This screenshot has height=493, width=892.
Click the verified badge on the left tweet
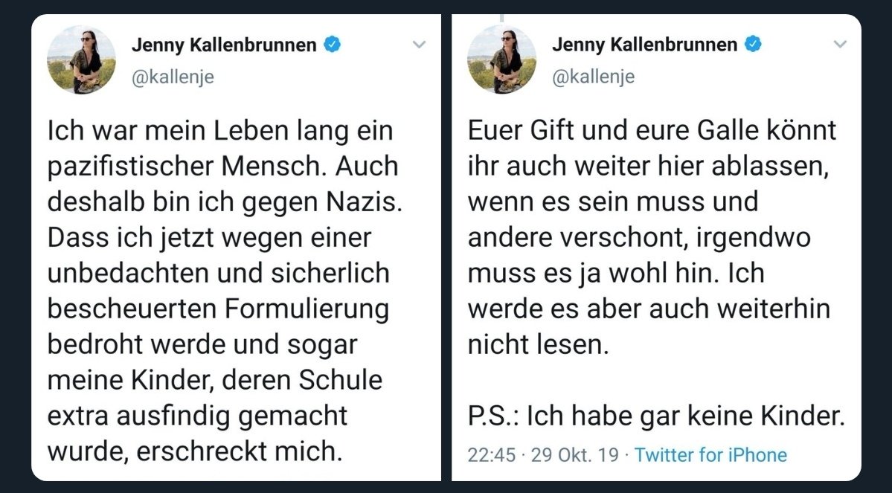(333, 45)
